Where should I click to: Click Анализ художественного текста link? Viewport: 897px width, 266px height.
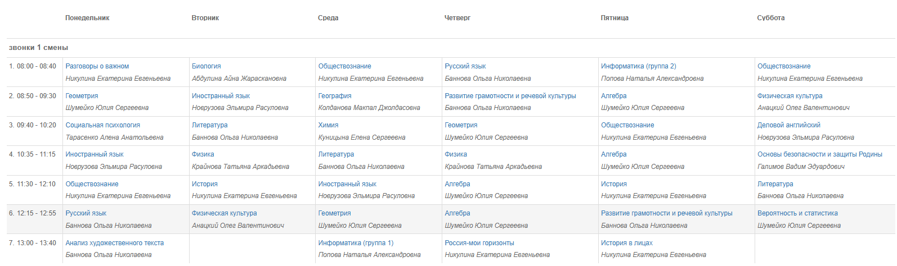coord(115,243)
